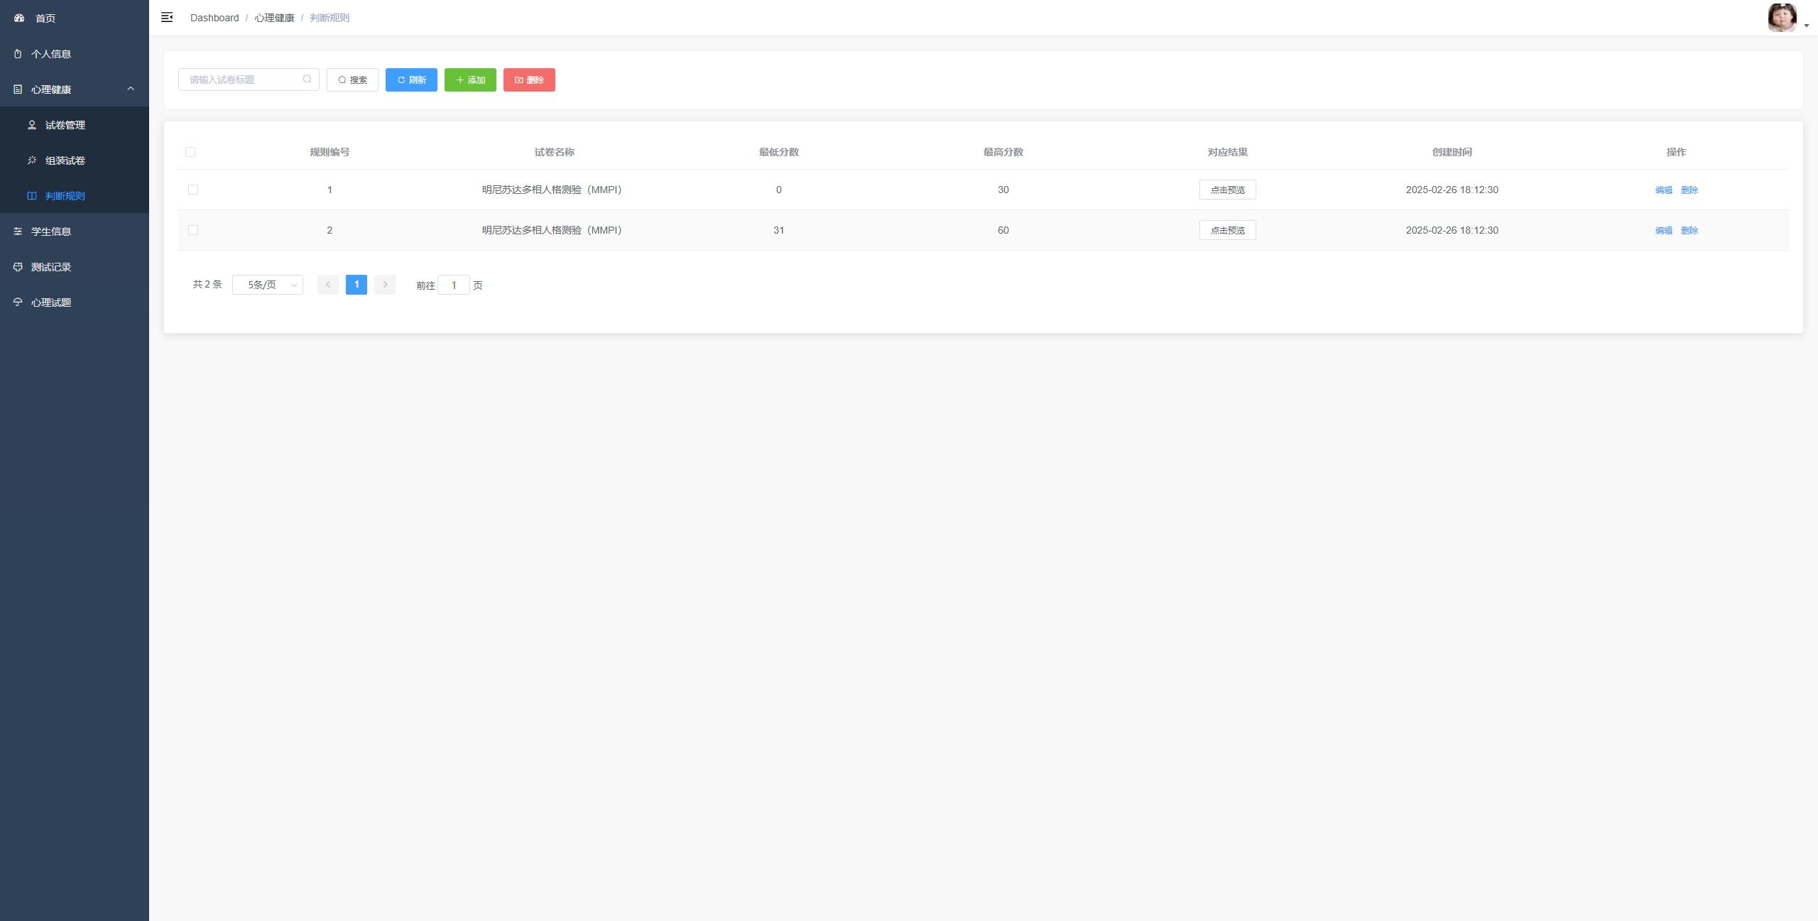
Task: Click the red 删除 toolbar button
Action: [529, 80]
